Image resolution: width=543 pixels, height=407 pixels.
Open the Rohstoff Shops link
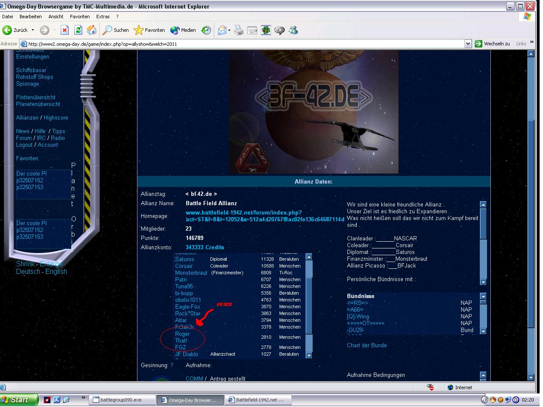(35, 77)
